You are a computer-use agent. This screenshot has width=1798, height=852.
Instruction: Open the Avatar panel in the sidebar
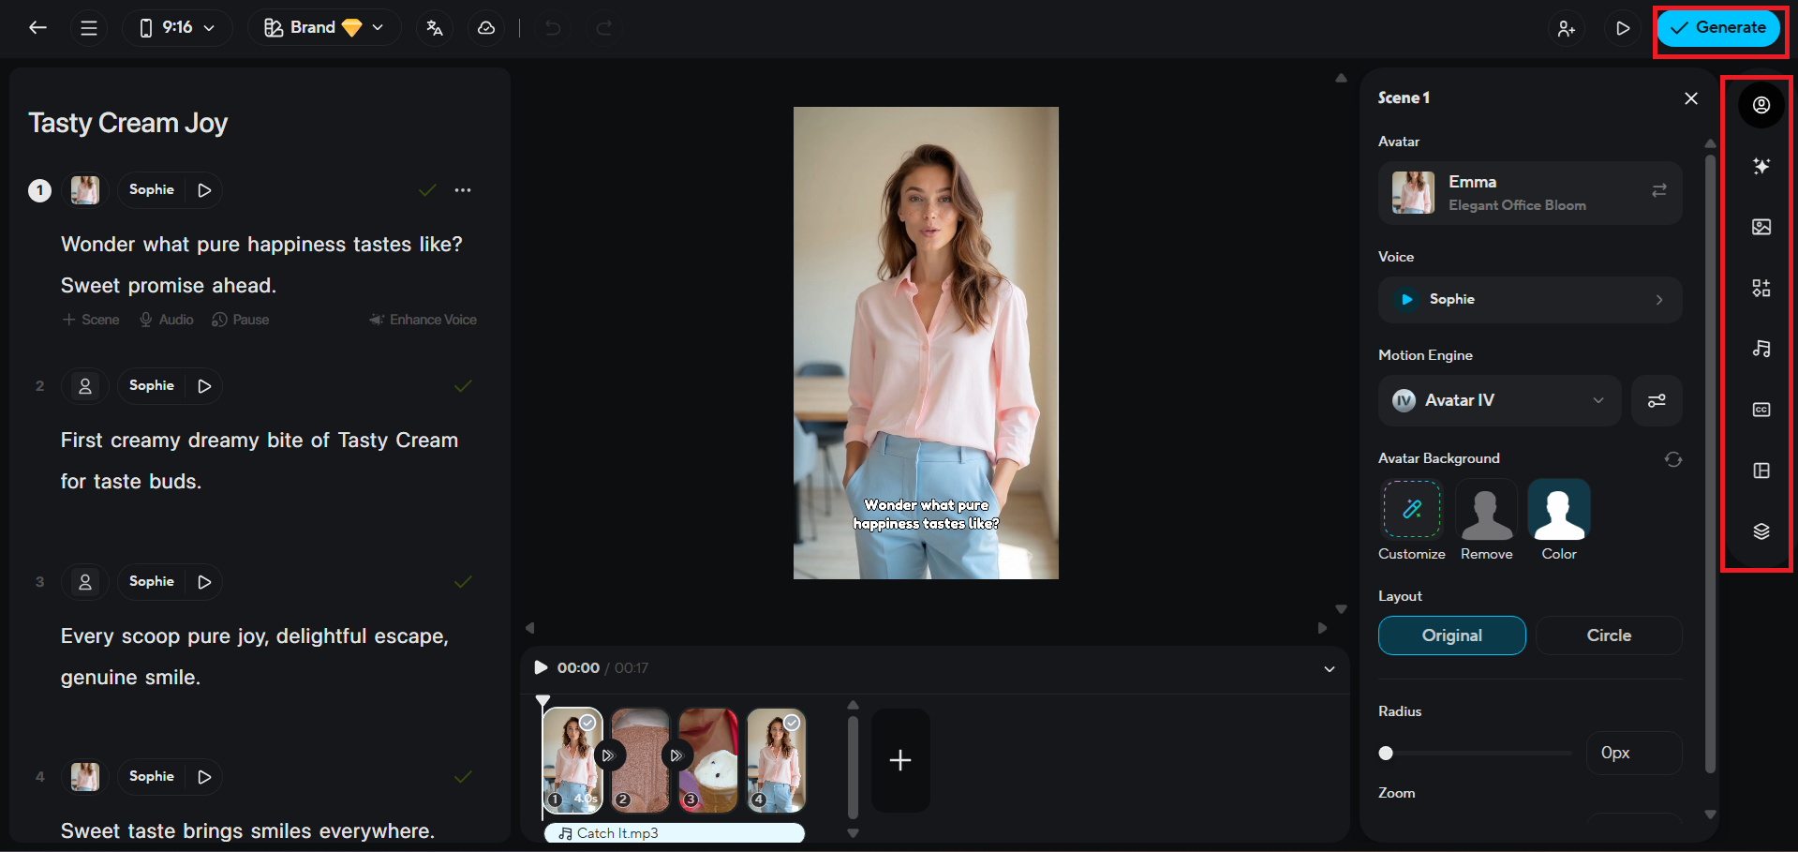[x=1761, y=105]
